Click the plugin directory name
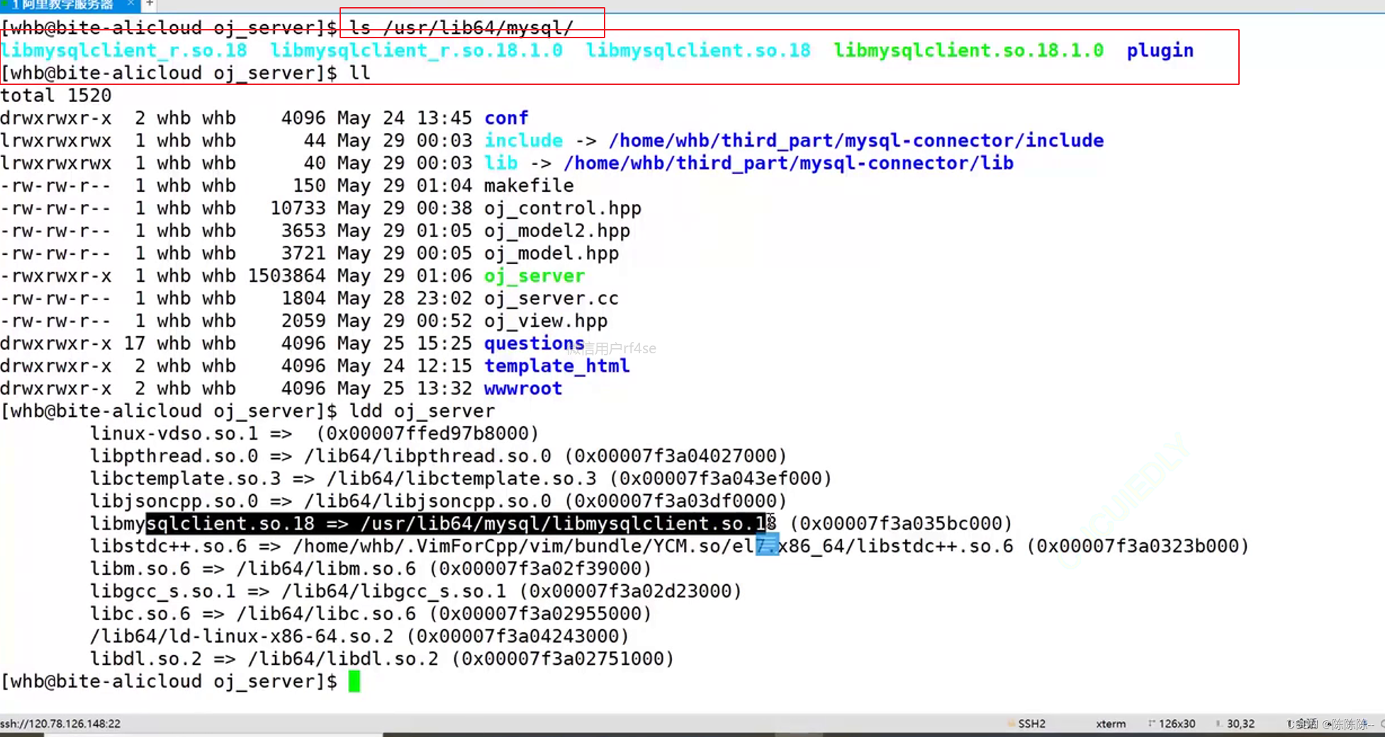 (1160, 50)
